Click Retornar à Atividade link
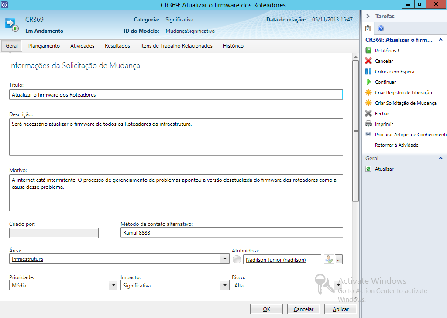Image resolution: width=447 pixels, height=318 pixels. (x=396, y=145)
